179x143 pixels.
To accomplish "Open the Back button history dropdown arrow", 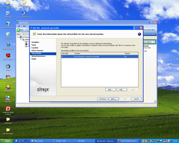I will 25,30.
